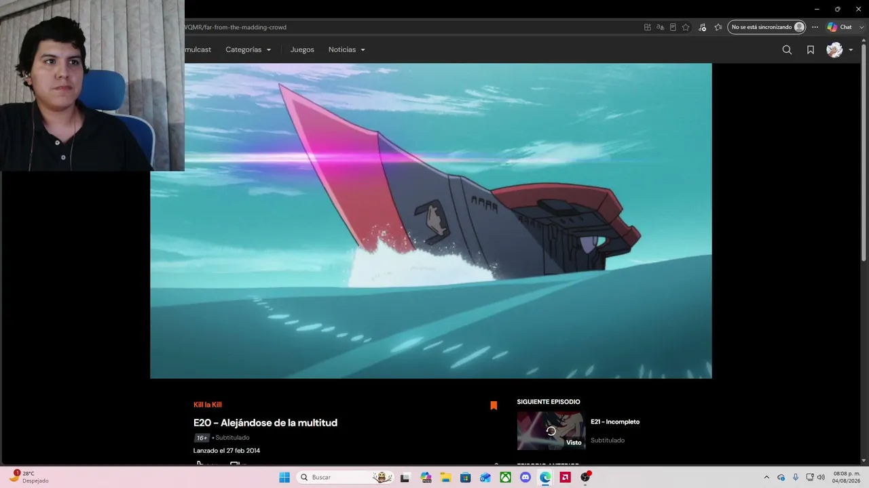
Task: Open the Copilot Chat button
Action: (x=840, y=27)
